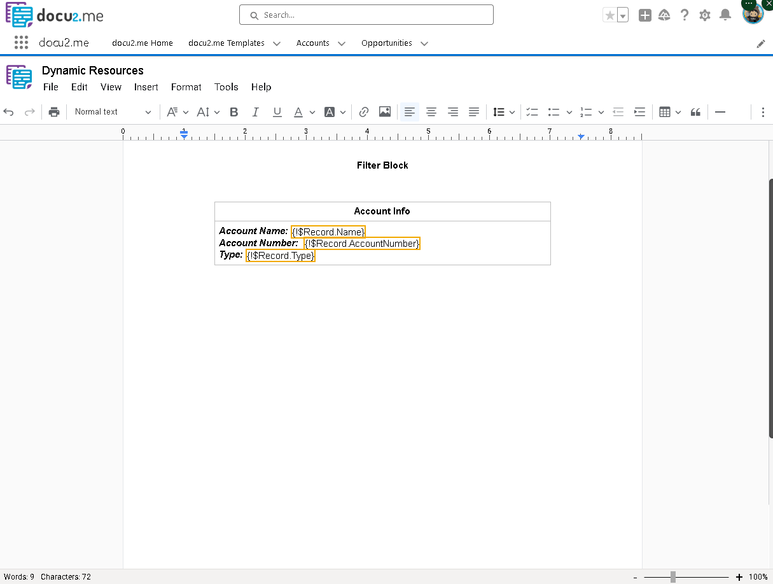Zoom in with the plus button
This screenshot has height=584, width=773.
tap(739, 577)
